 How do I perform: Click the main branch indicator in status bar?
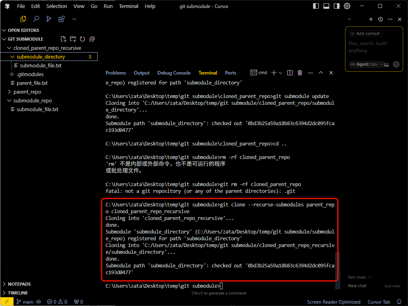pos(25,302)
